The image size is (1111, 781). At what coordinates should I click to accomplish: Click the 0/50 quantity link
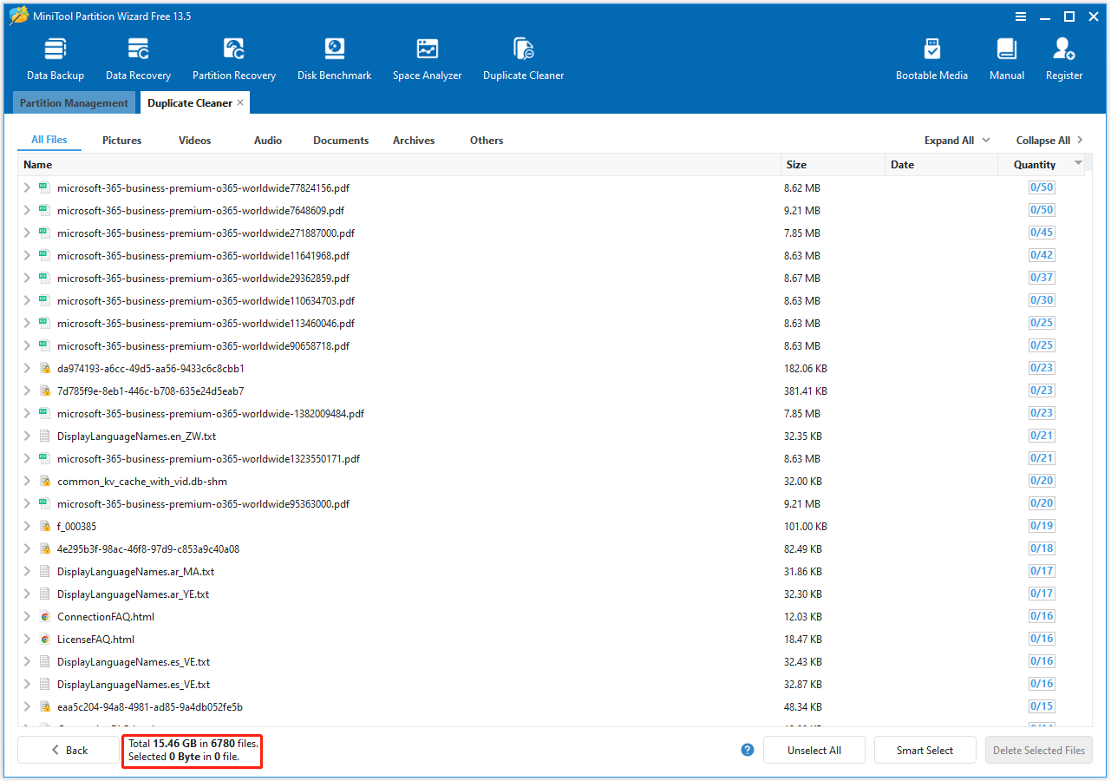click(x=1041, y=187)
